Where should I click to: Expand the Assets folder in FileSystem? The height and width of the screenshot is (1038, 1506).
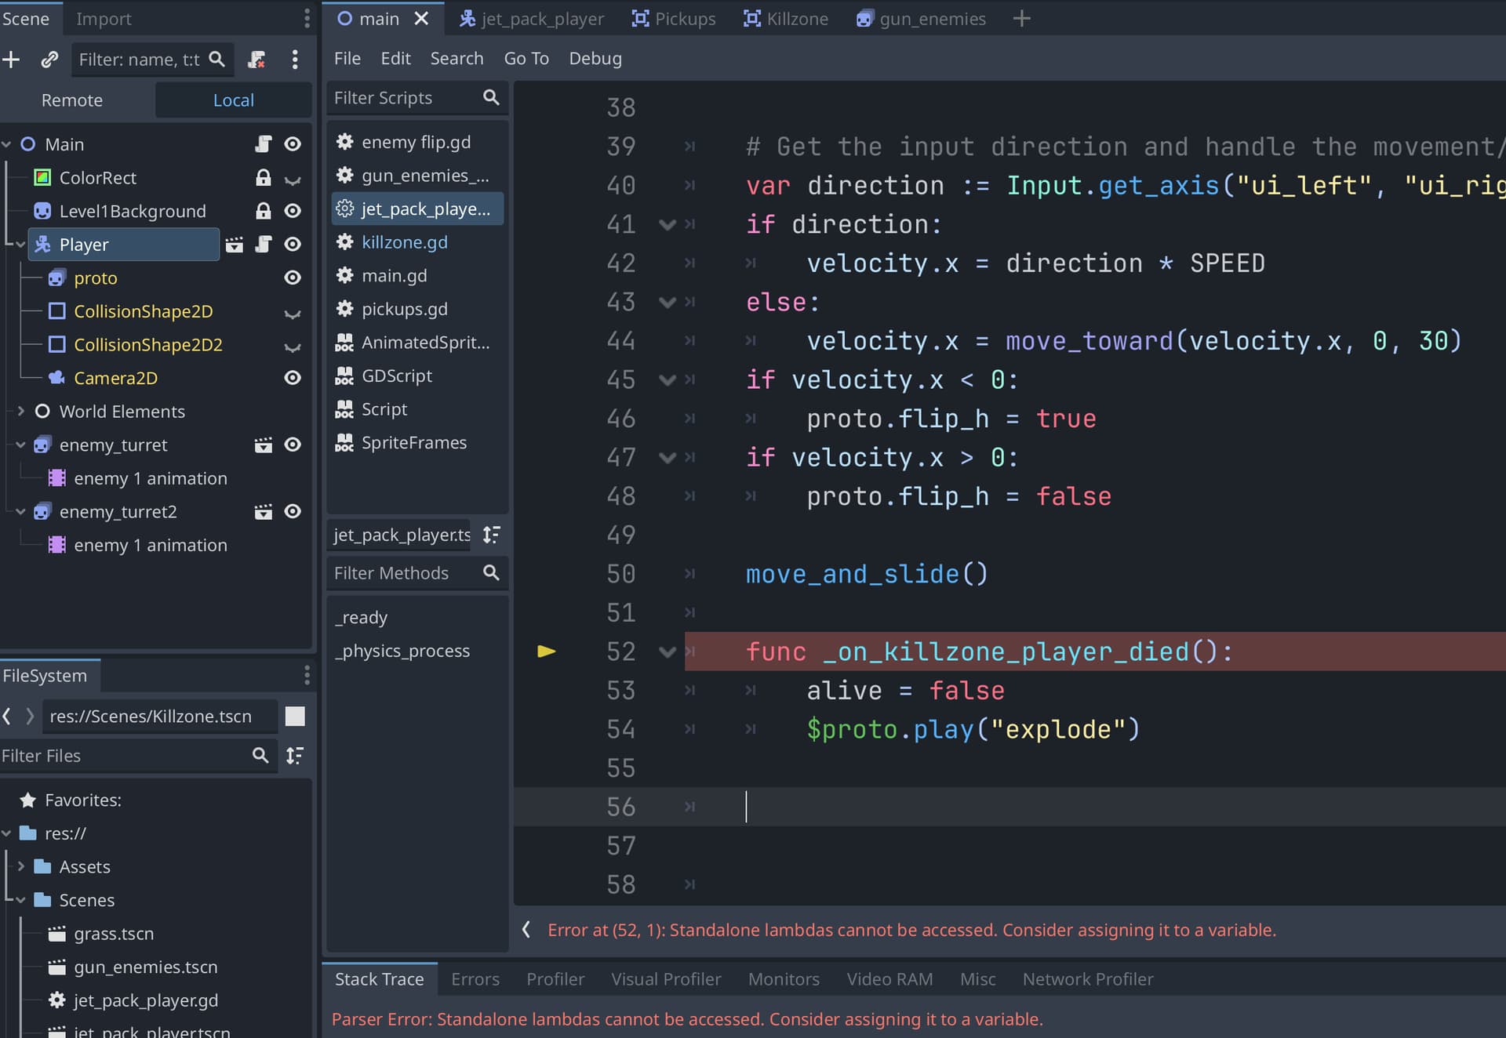click(21, 866)
